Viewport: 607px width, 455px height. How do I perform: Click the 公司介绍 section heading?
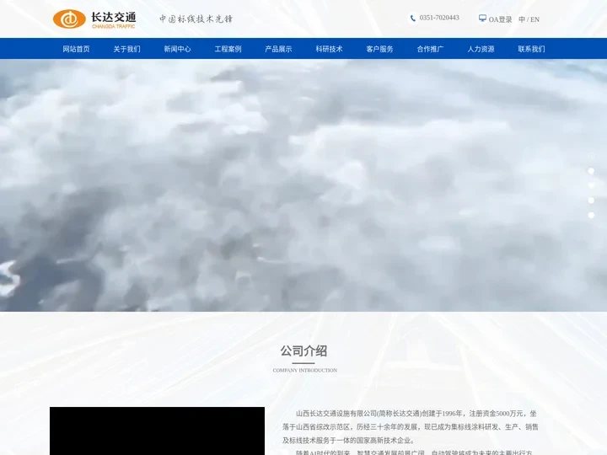pyautogui.click(x=303, y=351)
